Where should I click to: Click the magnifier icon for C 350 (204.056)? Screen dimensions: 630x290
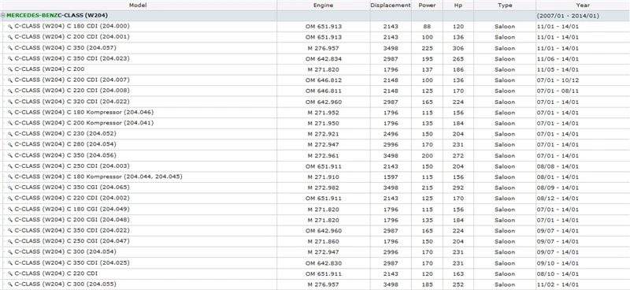click(x=10, y=156)
